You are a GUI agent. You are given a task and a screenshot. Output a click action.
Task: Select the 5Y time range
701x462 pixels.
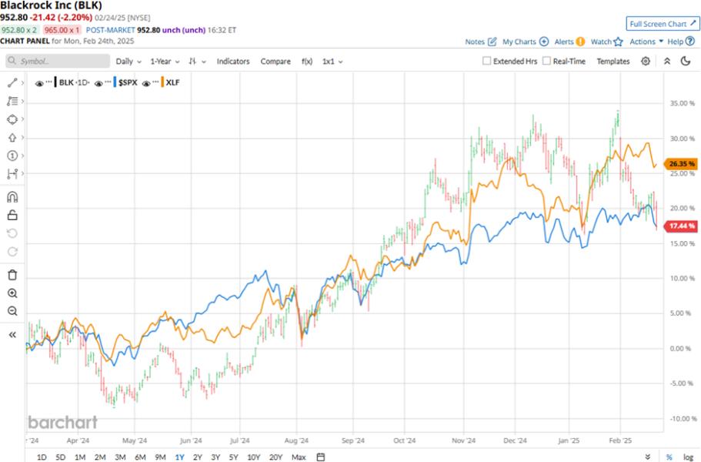(x=233, y=457)
